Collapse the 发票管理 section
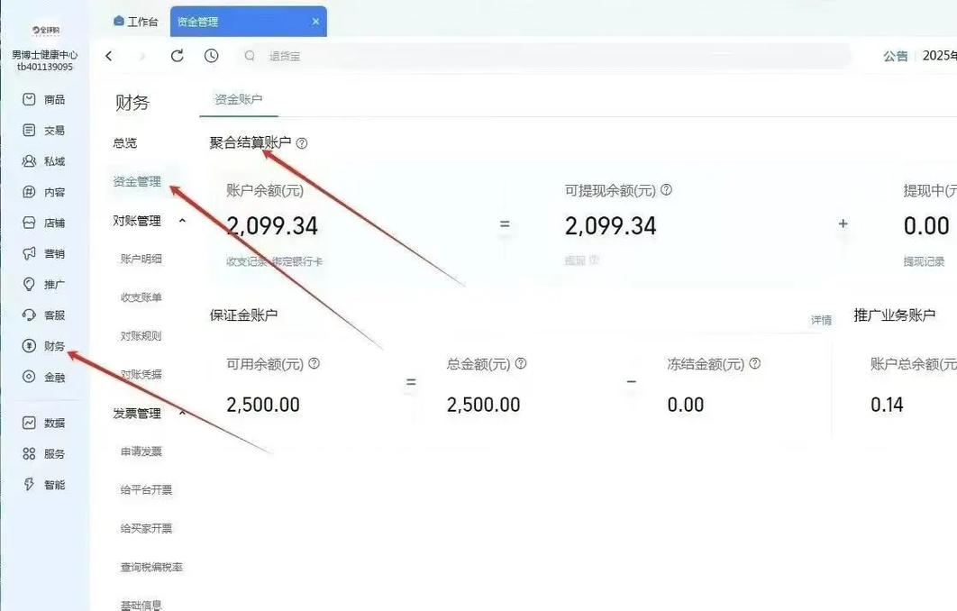Viewport: 957px width, 611px height. coord(182,413)
